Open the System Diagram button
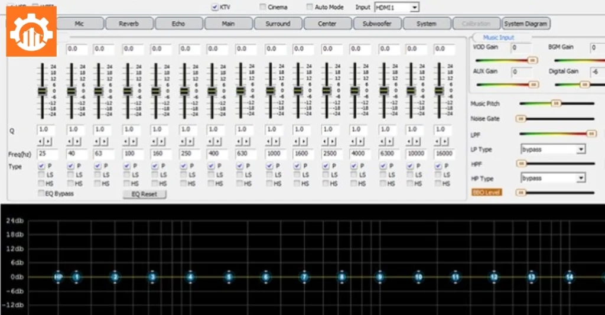This screenshot has width=605, height=315. [526, 24]
